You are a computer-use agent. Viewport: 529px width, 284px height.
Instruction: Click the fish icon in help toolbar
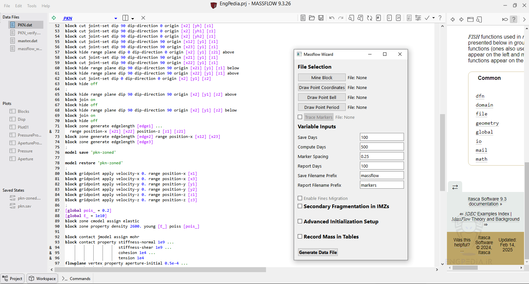coord(505,19)
